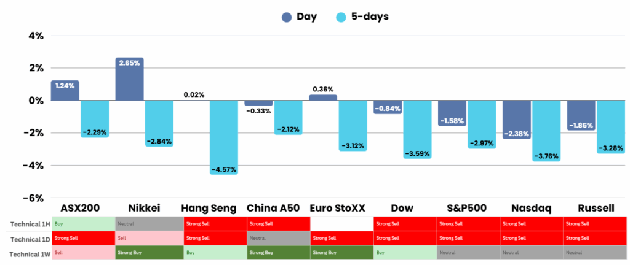Click the Russell -1.85% day bar
630x265 pixels.
[581, 115]
